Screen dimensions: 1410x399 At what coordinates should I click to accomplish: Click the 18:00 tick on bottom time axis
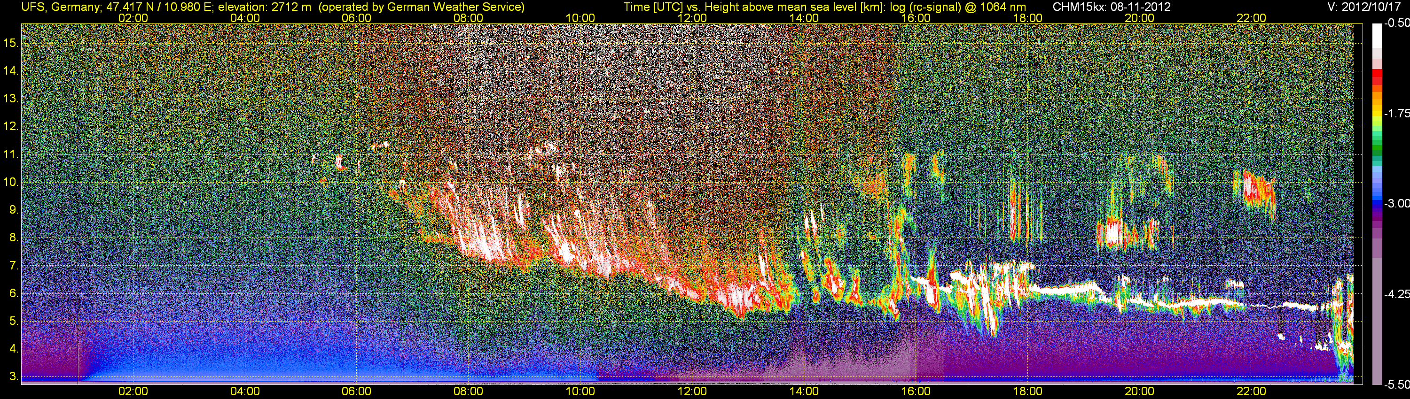coord(1027,391)
